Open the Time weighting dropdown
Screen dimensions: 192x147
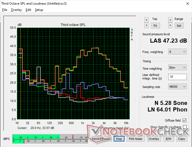pos(178,67)
